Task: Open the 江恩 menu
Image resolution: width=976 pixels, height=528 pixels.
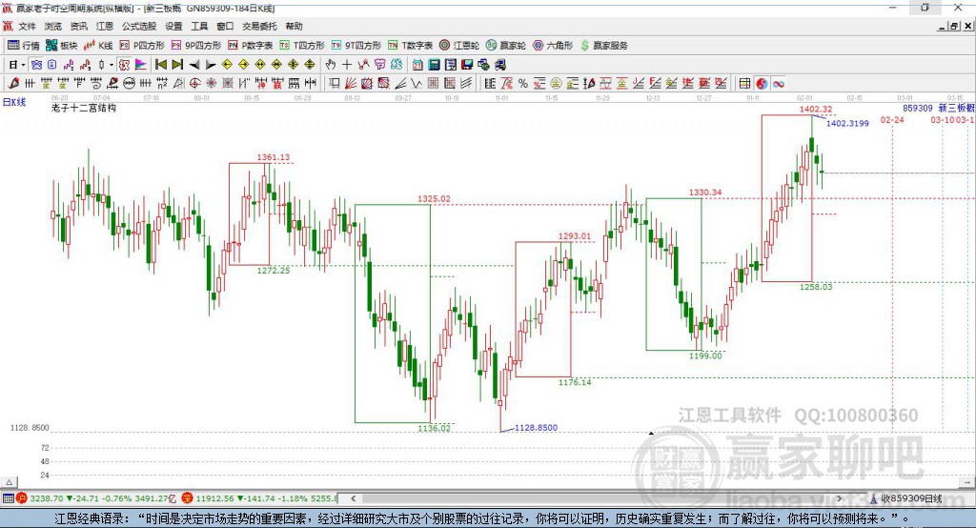Action: pos(105,26)
